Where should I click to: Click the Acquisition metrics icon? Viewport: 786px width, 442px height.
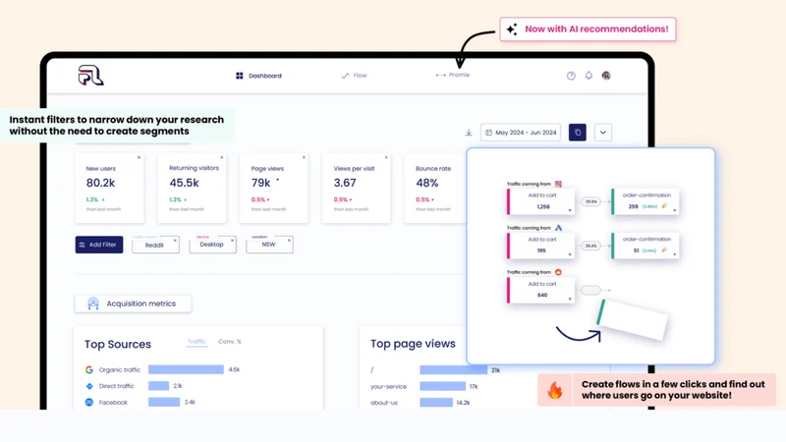[x=93, y=304]
